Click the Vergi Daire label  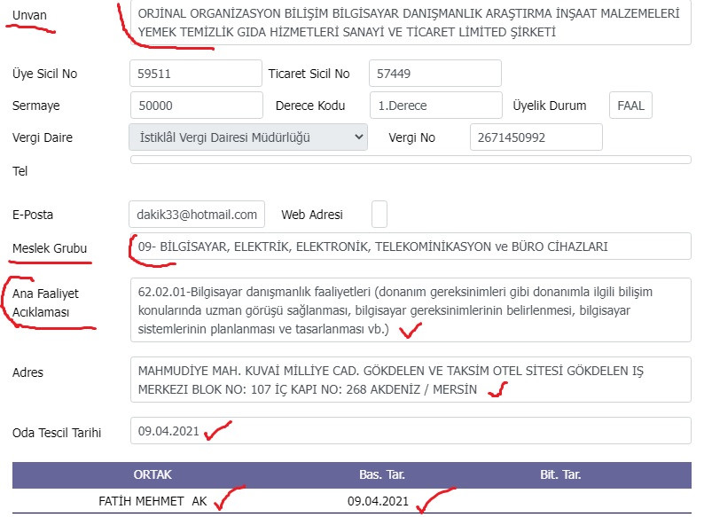[43, 137]
